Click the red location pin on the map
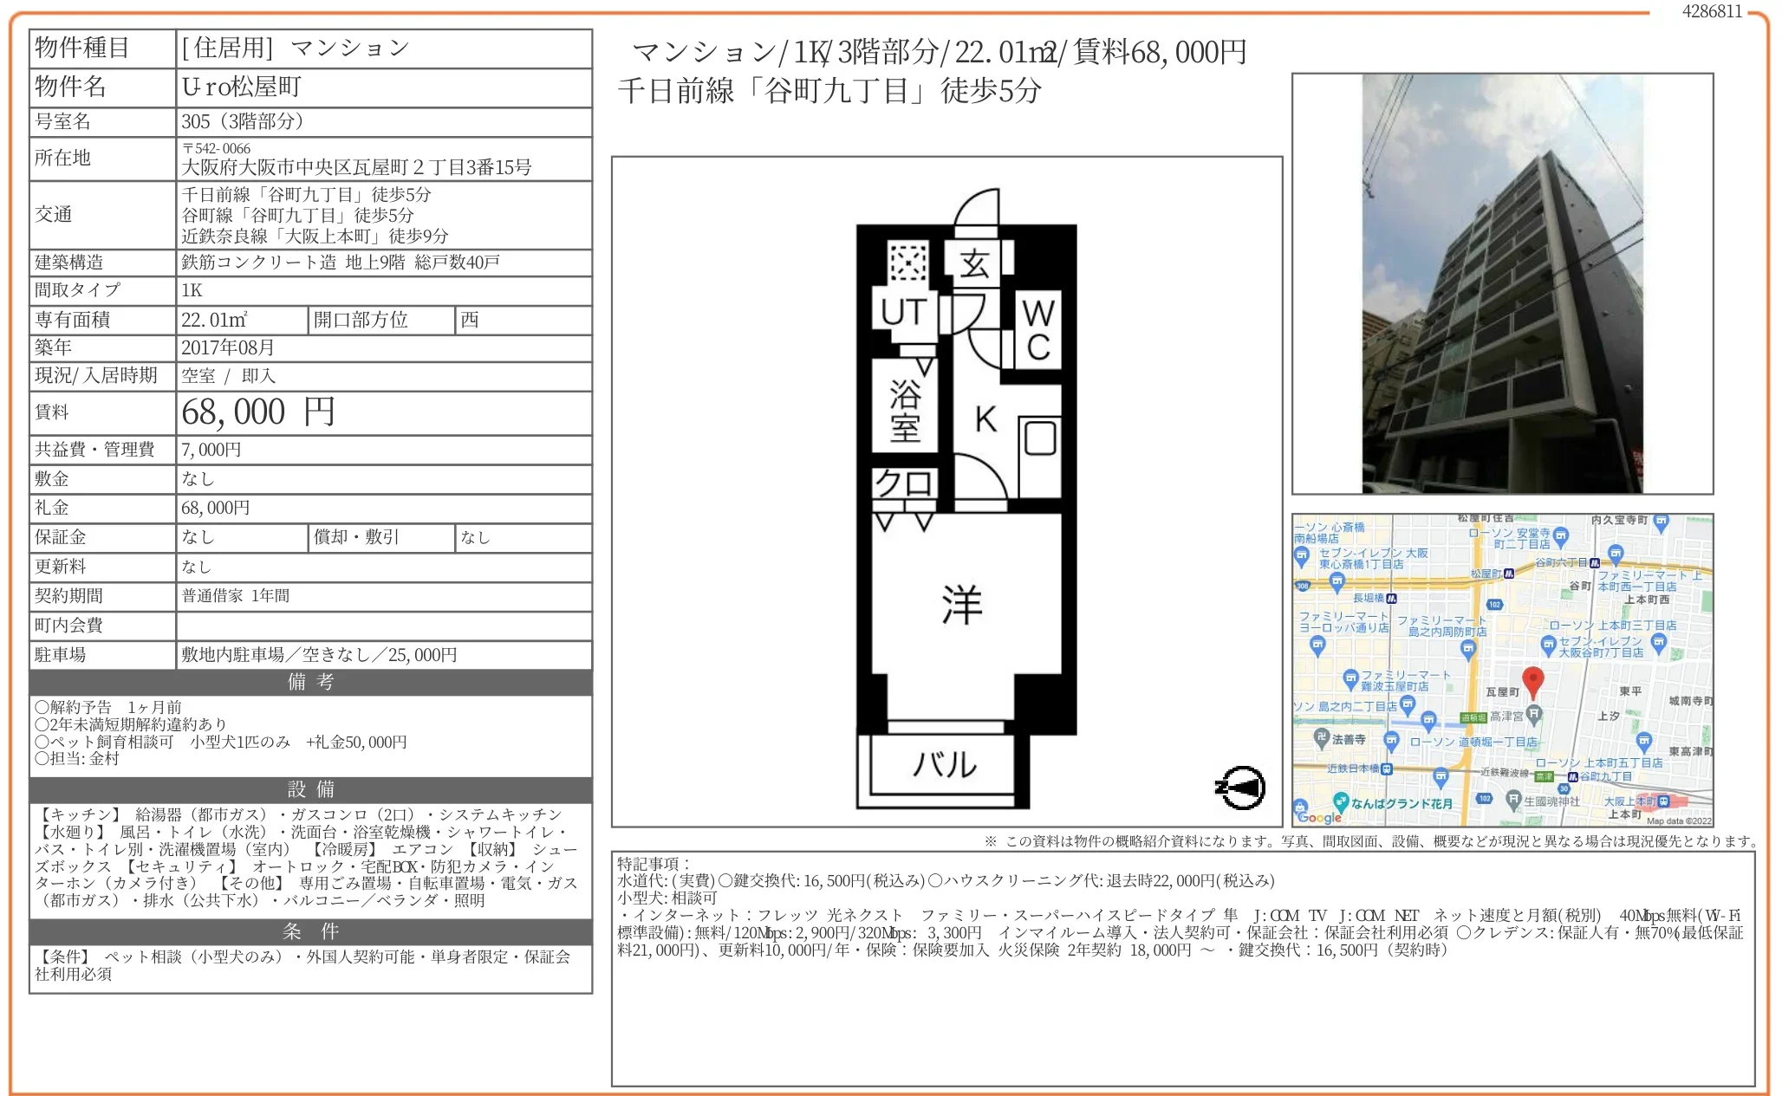1782x1096 pixels. tap(1532, 681)
